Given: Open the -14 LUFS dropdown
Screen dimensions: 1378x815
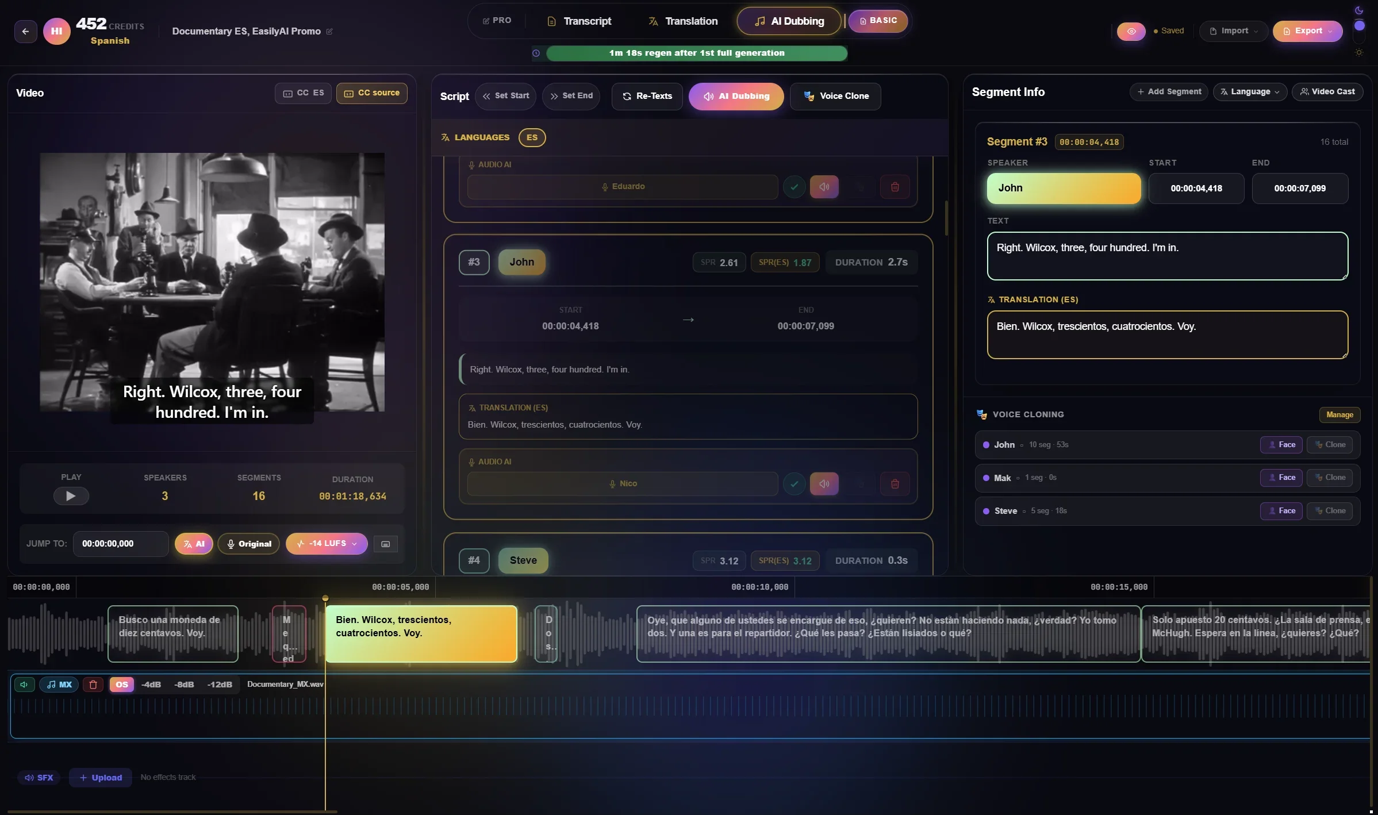Looking at the screenshot, I should click(x=327, y=544).
